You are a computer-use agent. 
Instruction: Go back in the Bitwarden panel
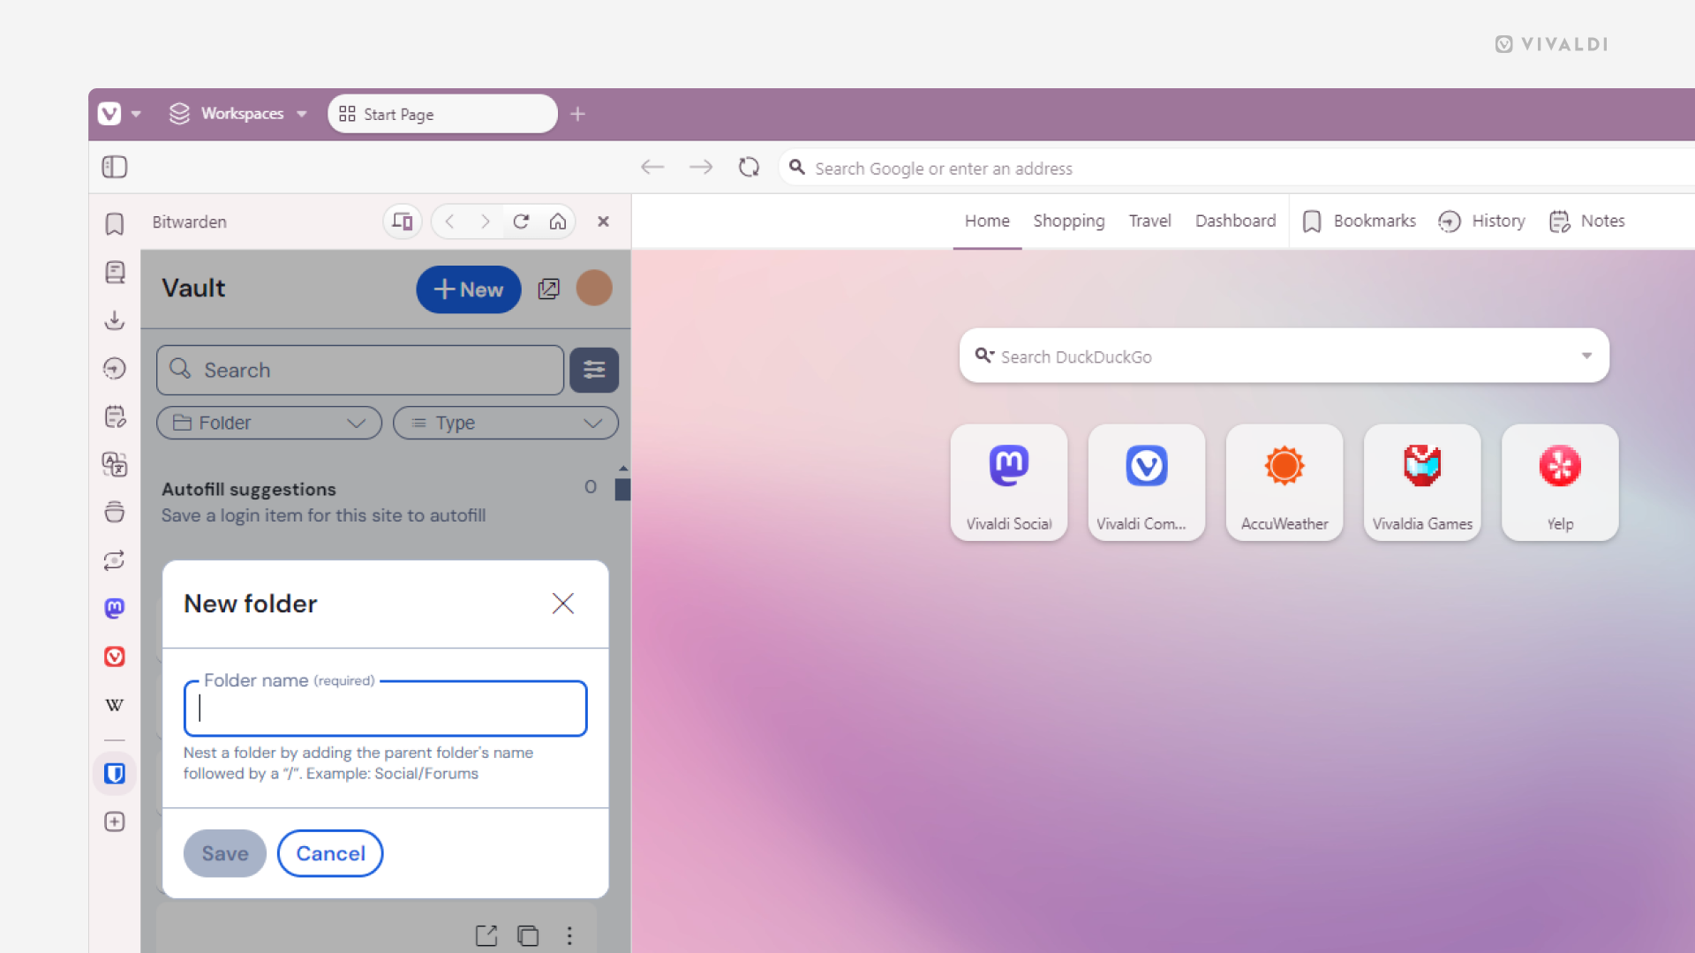450,221
